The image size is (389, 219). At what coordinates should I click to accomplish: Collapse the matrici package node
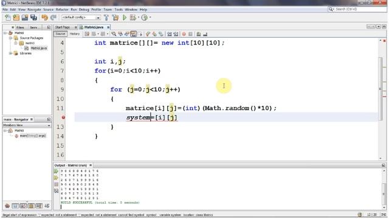click(x=16, y=43)
